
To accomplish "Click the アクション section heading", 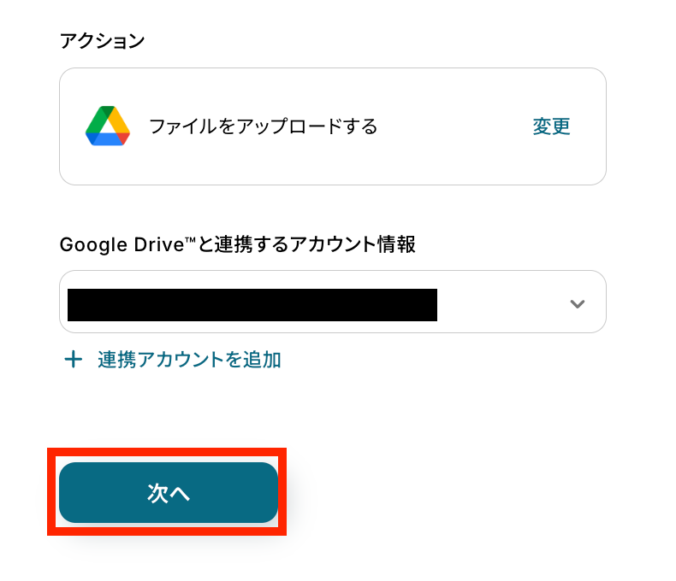I will click(x=102, y=41).
